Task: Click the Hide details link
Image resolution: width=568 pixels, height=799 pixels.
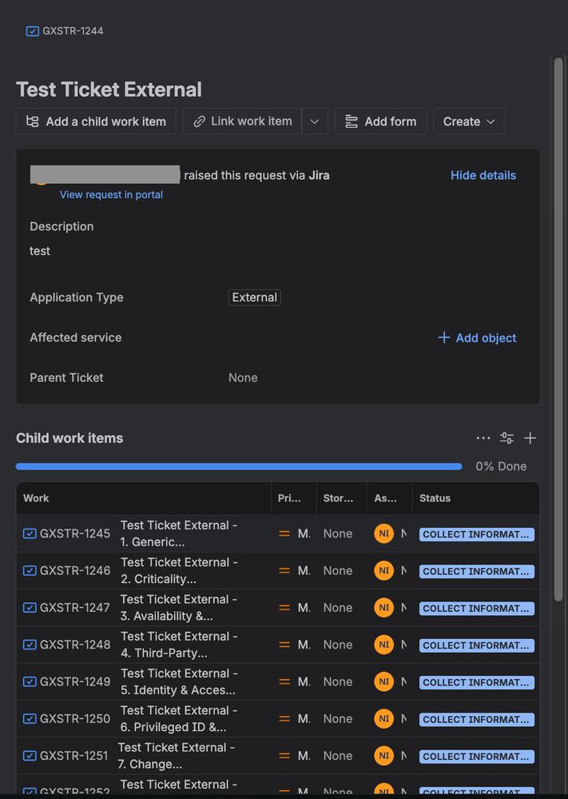Action: [483, 175]
